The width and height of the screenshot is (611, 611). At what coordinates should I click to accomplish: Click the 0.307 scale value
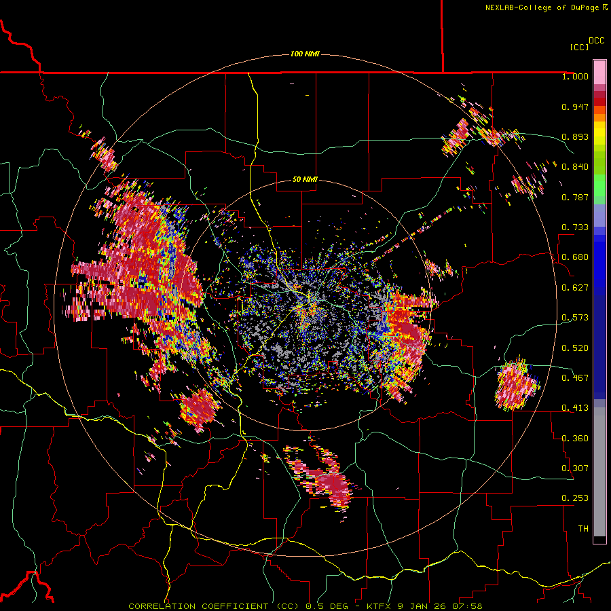click(575, 468)
